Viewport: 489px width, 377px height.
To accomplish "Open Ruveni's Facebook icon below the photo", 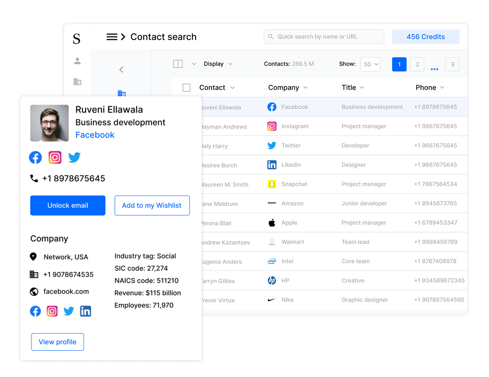I will click(35, 157).
